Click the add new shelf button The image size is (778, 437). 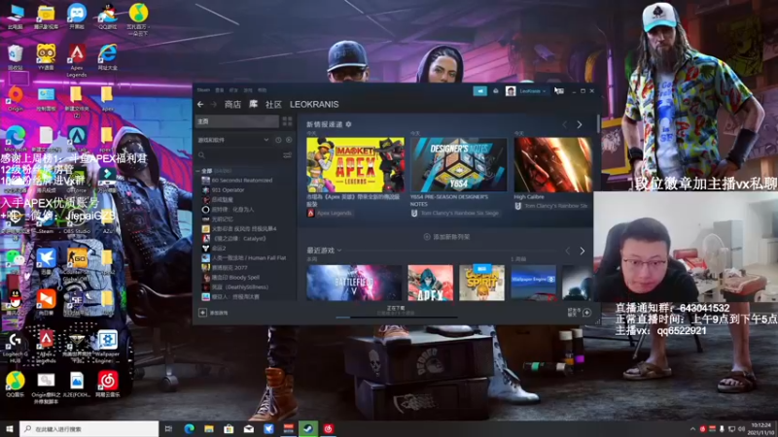(x=446, y=237)
